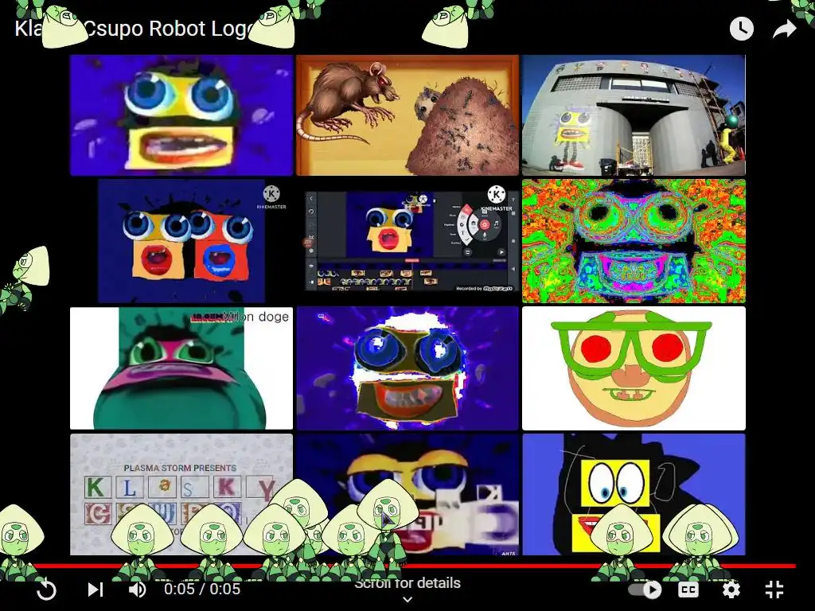Click the Share arrow icon
This screenshot has height=611, width=815.
(784, 29)
